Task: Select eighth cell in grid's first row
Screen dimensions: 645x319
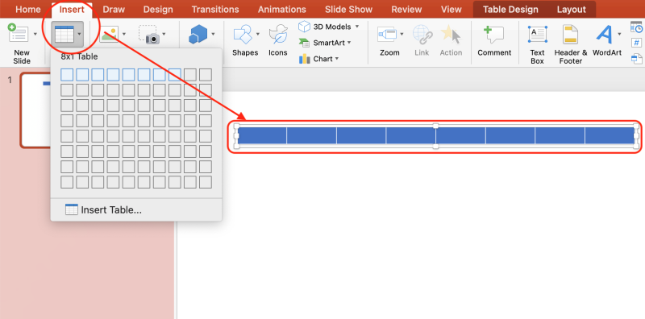Action: 175,75
